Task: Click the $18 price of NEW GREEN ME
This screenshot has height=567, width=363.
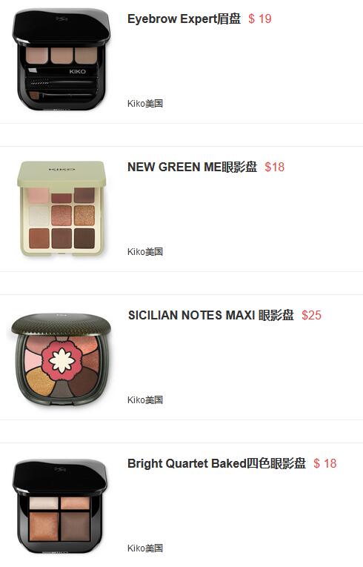Action: [274, 167]
